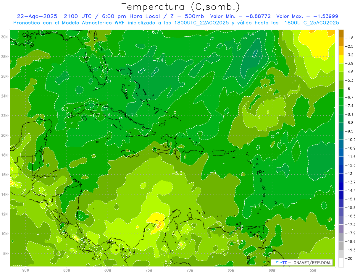Click the '18N' latitude axis label
This screenshot has width=355, height=274.
[x=5, y=155]
